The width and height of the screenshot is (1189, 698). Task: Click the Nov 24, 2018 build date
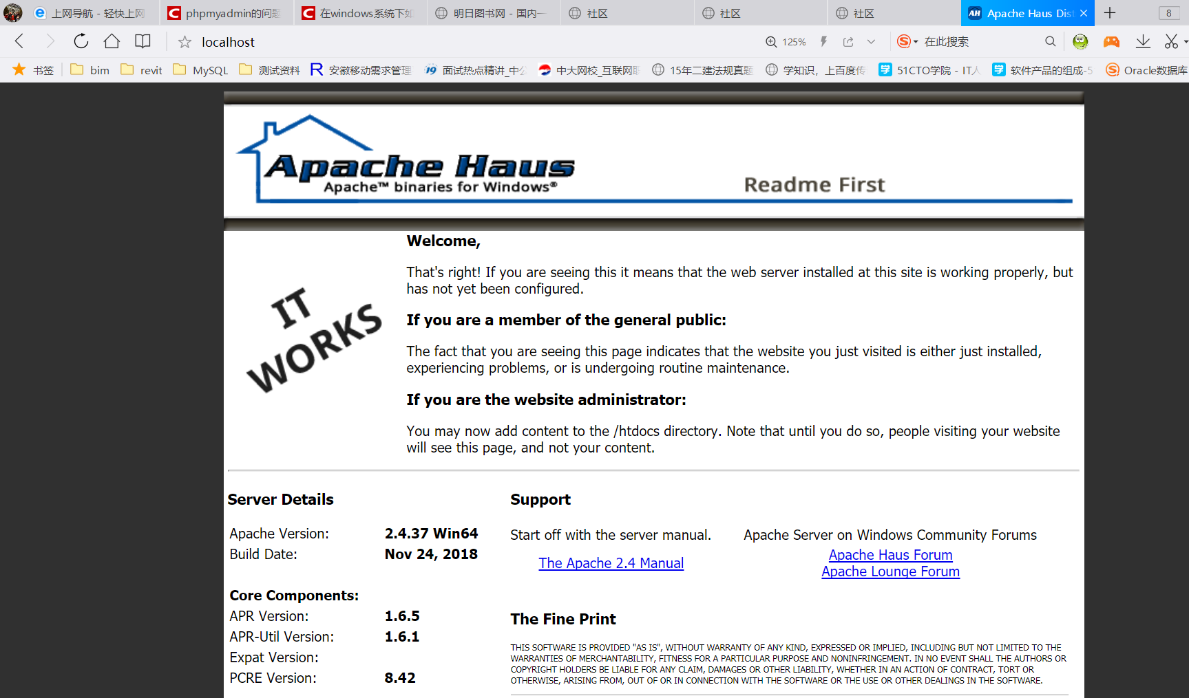tap(431, 554)
